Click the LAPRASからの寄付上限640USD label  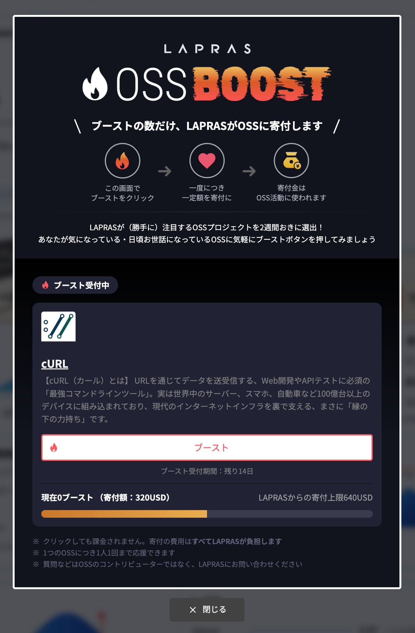(x=316, y=498)
